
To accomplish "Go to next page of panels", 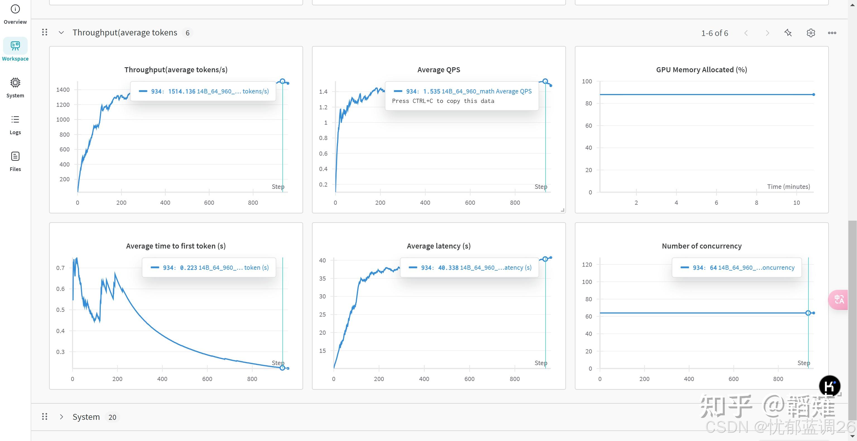I will click(x=767, y=33).
